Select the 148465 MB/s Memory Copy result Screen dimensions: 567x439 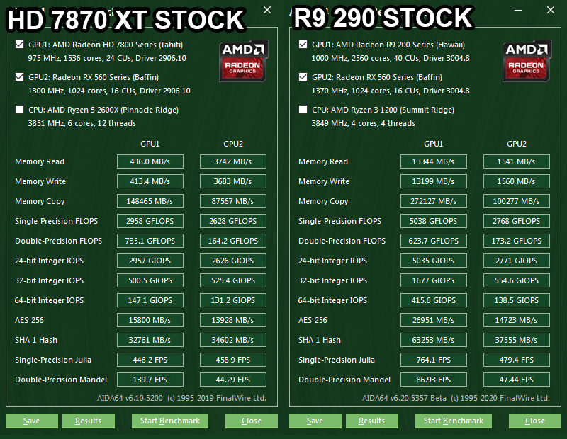coord(150,201)
